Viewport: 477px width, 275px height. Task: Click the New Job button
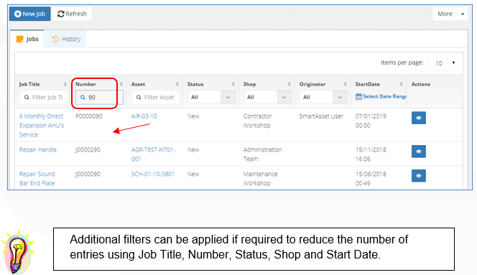pos(30,14)
